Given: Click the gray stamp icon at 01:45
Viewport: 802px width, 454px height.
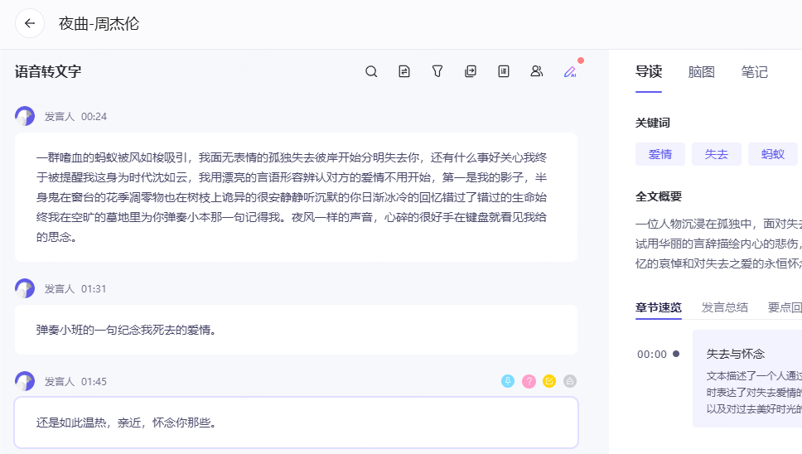Looking at the screenshot, I should 570,381.
